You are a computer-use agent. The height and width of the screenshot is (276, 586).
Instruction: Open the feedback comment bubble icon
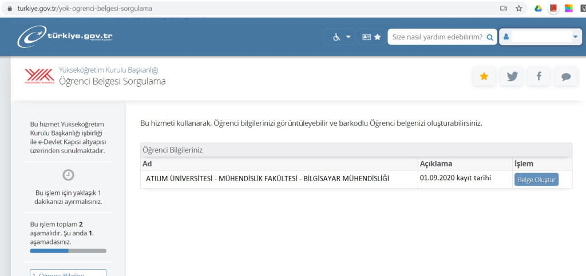pos(566,77)
